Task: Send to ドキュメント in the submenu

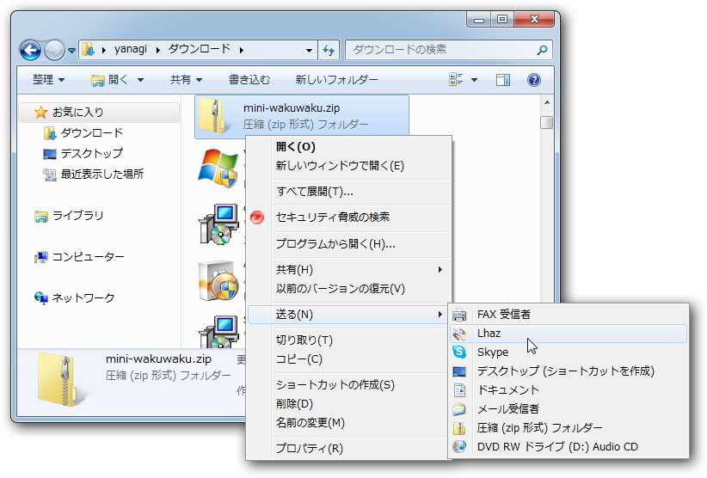Action: (x=569, y=389)
